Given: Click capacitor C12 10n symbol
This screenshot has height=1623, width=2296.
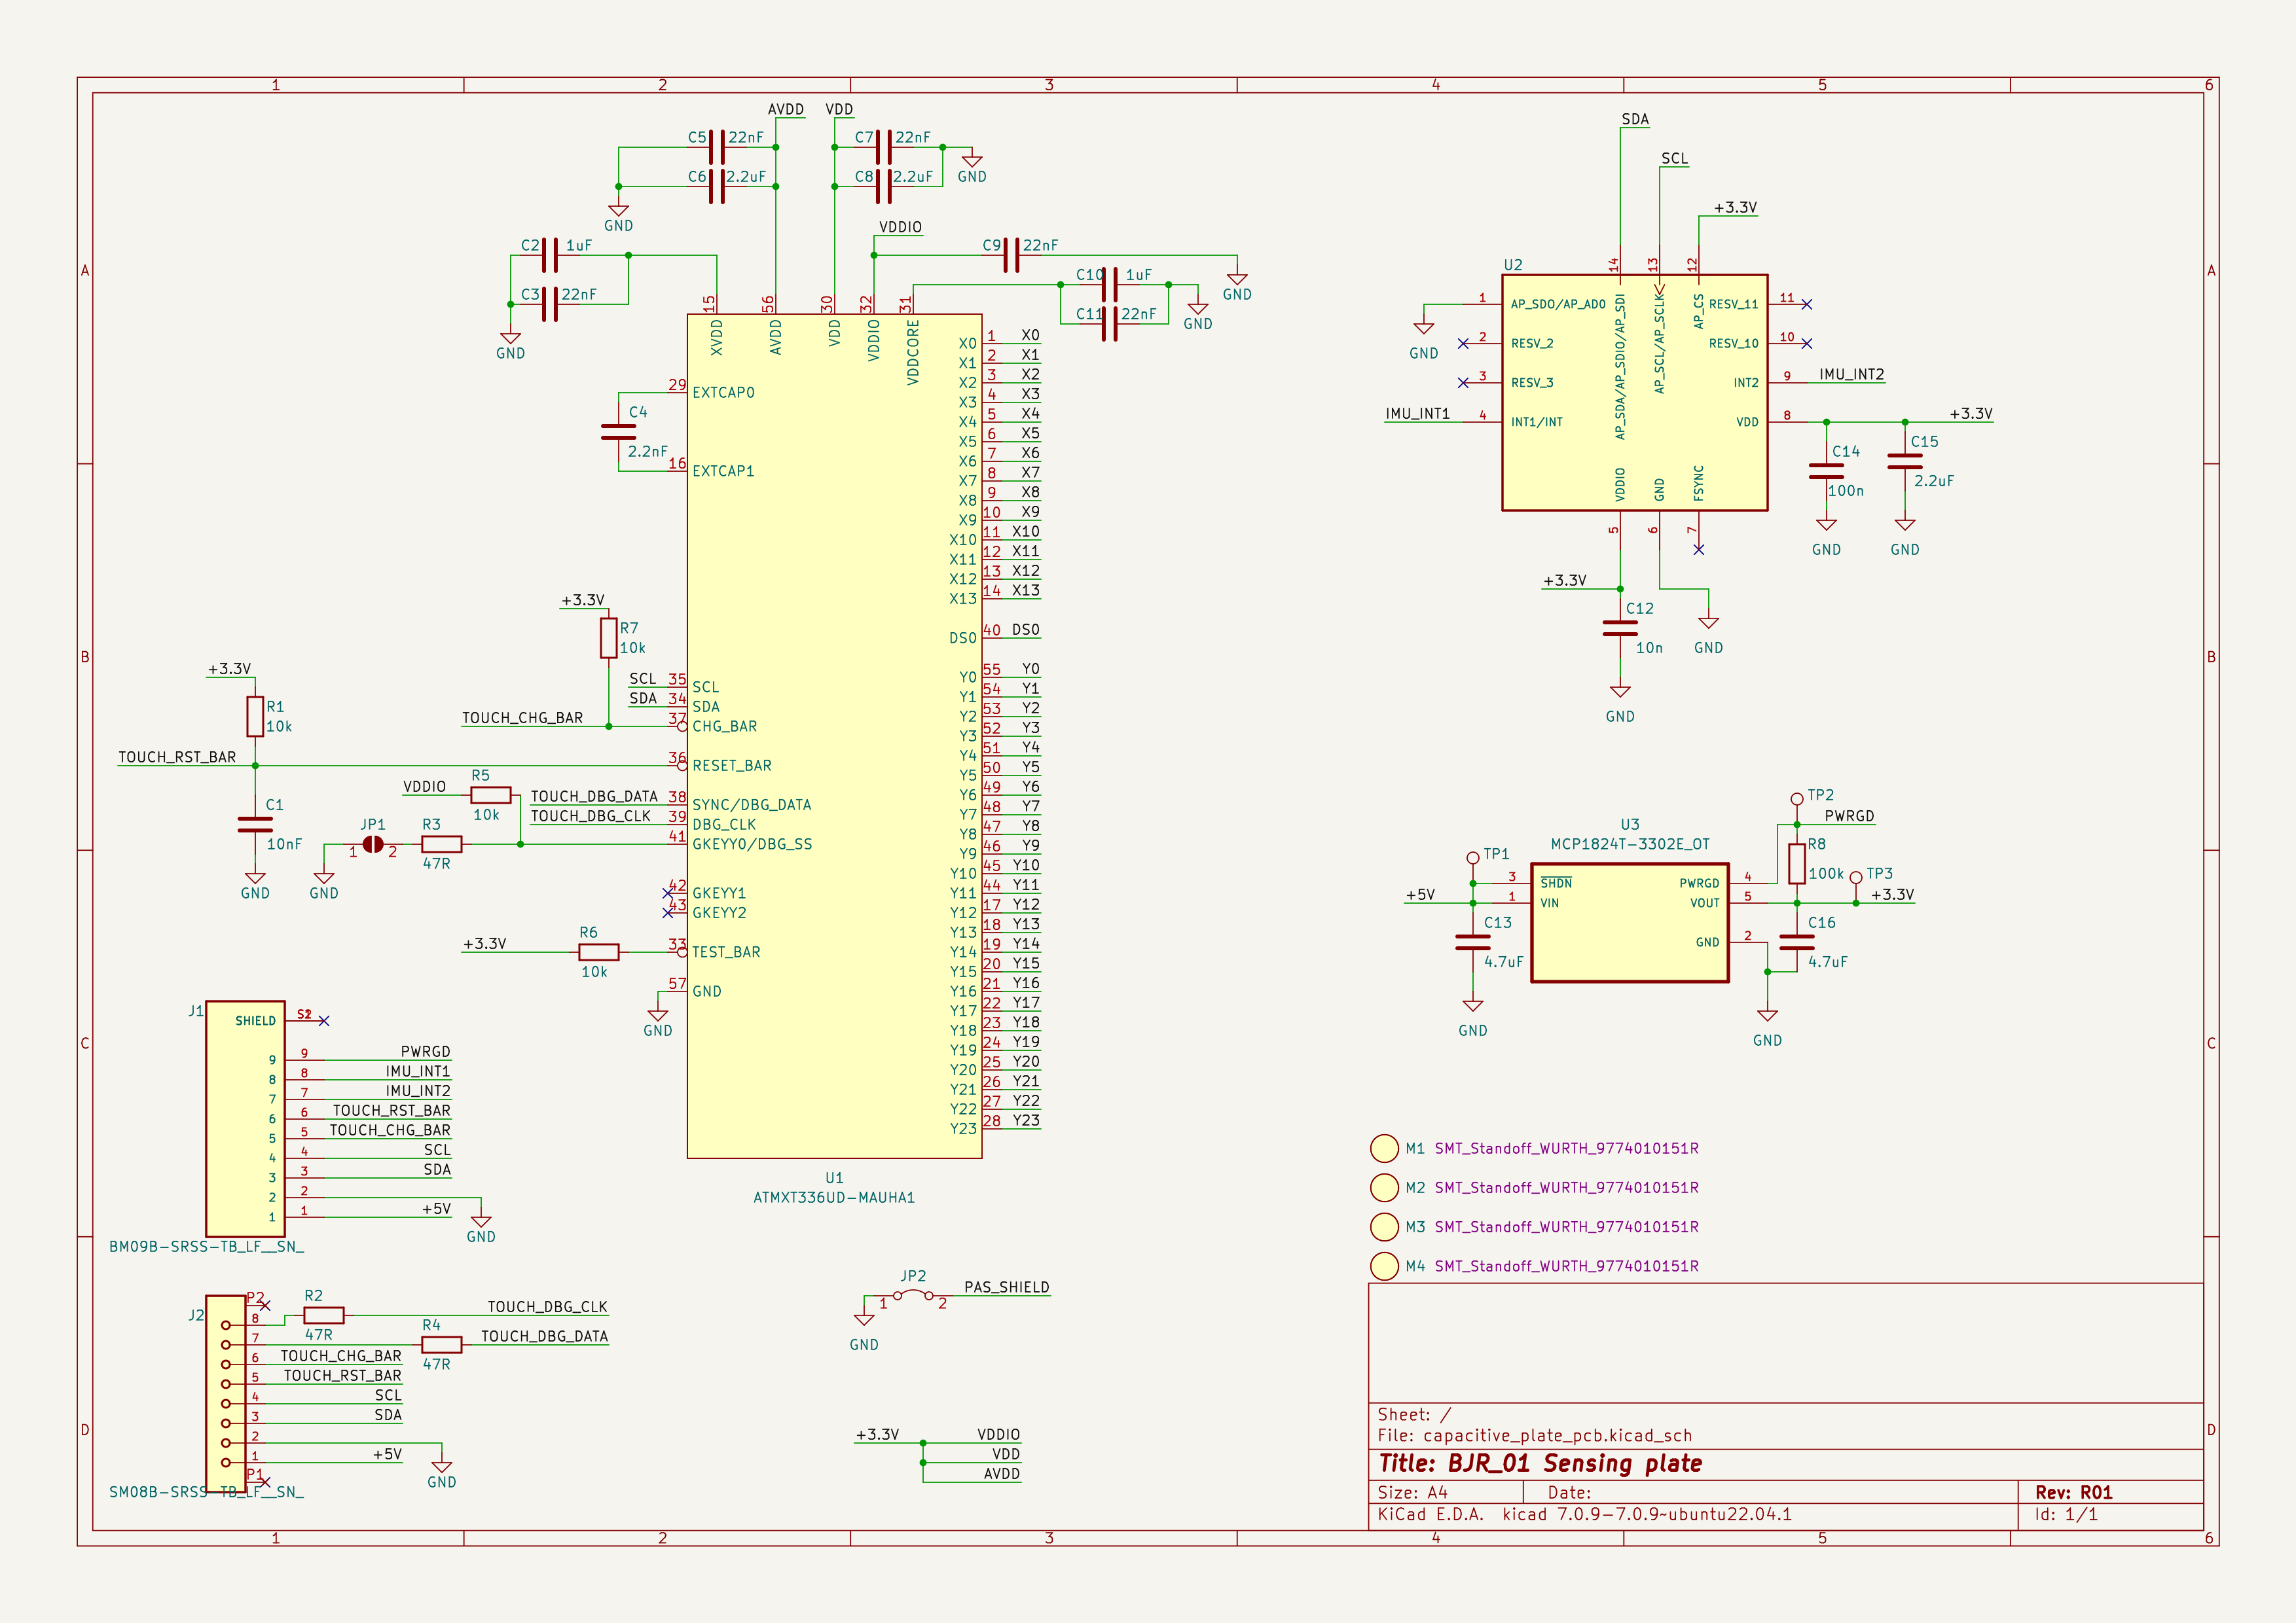Looking at the screenshot, I should click(x=1620, y=629).
